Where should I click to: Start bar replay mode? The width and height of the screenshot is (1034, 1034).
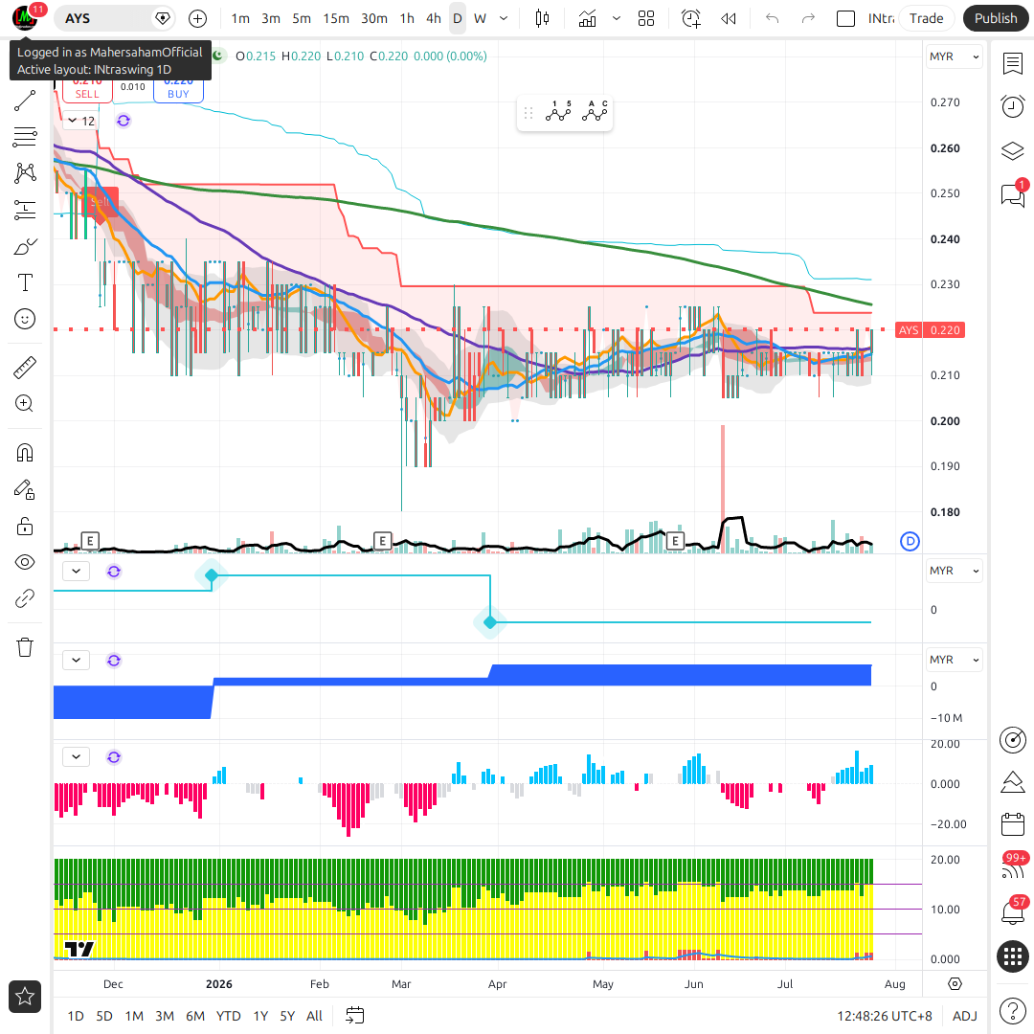pyautogui.click(x=728, y=18)
